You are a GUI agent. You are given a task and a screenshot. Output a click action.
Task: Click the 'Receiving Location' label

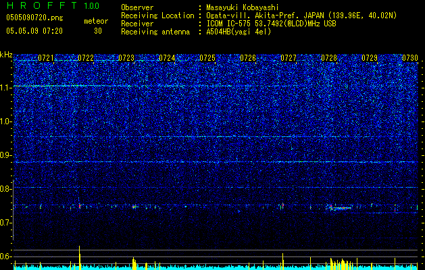(157, 16)
